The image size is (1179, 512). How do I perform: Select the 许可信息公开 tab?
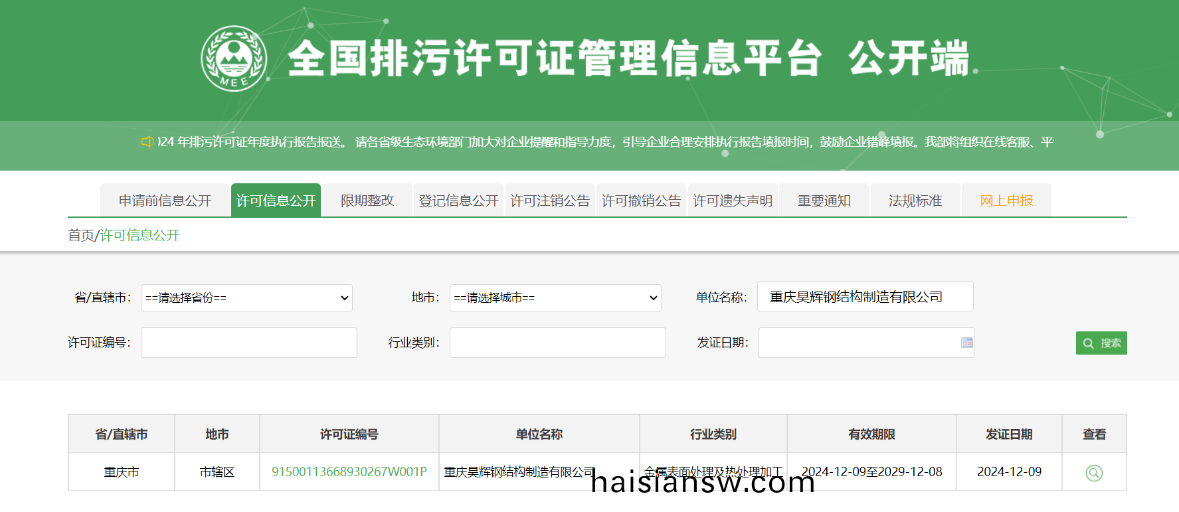point(276,201)
